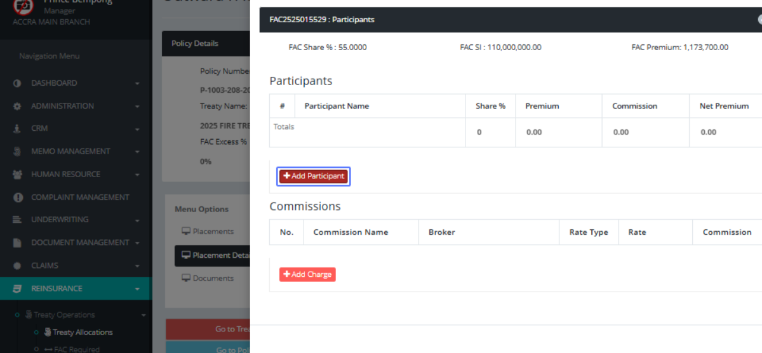Click the CRM icon in navigation
Image resolution: width=762 pixels, height=353 pixels.
click(17, 129)
